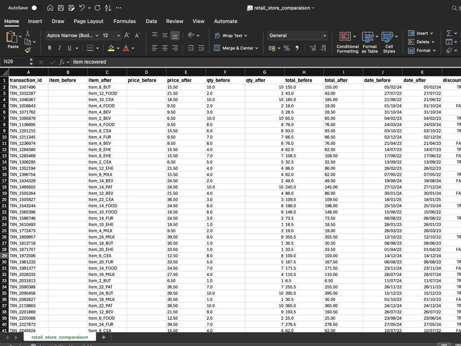The height and width of the screenshot is (346, 461).
Task: Click the Home icon in title bar
Action: point(50,8)
